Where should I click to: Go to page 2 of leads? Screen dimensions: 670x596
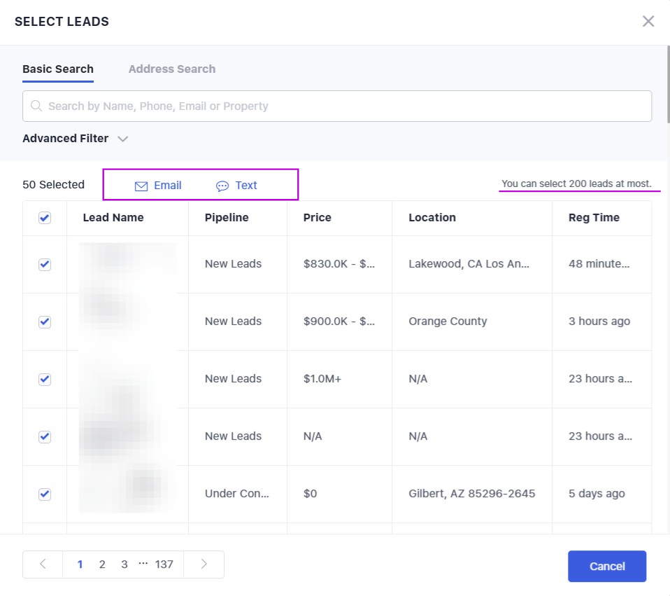click(x=102, y=564)
